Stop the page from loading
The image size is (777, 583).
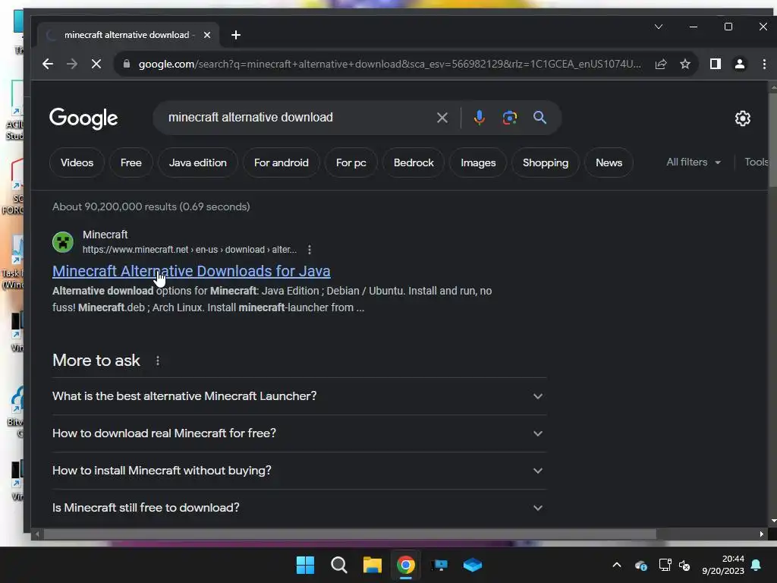point(96,64)
